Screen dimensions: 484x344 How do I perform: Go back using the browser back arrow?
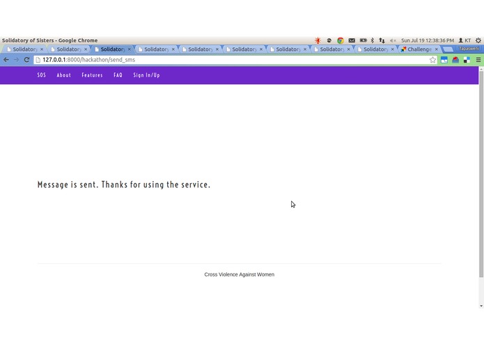(x=6, y=60)
